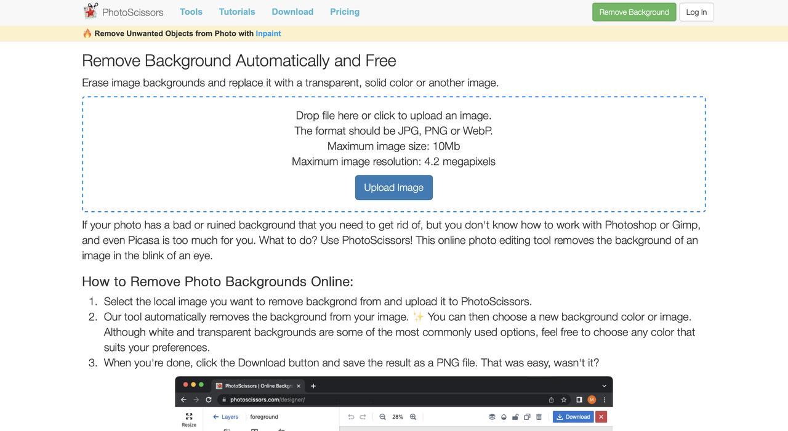Click the duplicate icon in the tutorial screenshot
Screen dimensions: 788x431
(x=527, y=417)
